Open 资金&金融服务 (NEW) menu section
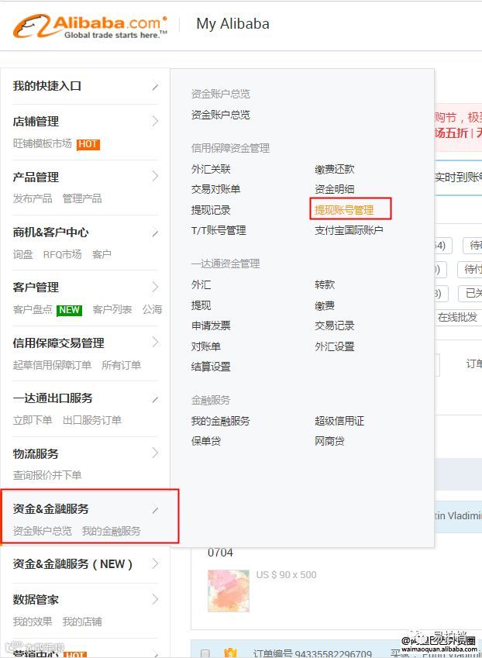Image resolution: width=482 pixels, height=658 pixels. (73, 563)
